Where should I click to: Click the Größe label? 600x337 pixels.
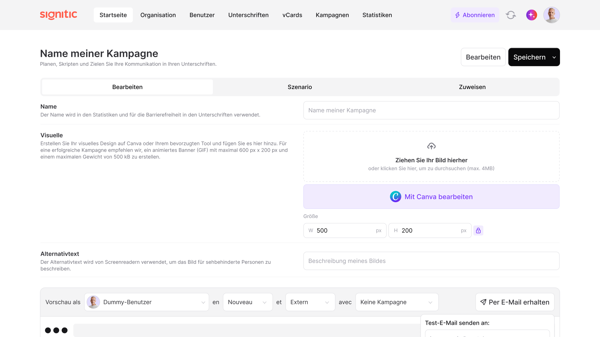311,216
